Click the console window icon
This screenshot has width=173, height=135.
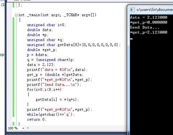point(132,10)
